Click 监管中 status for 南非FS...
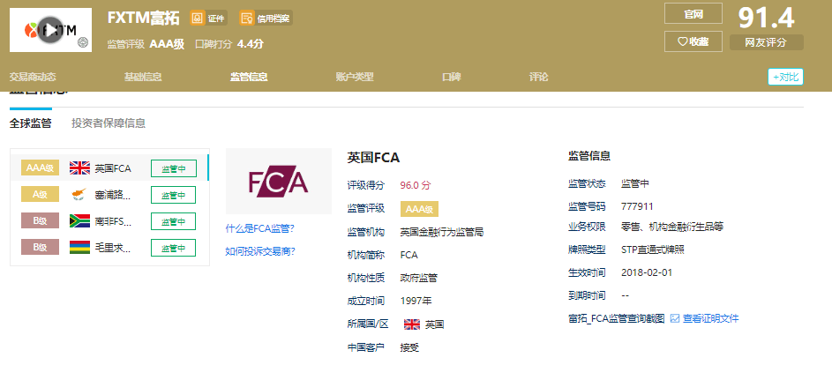 [x=174, y=221]
